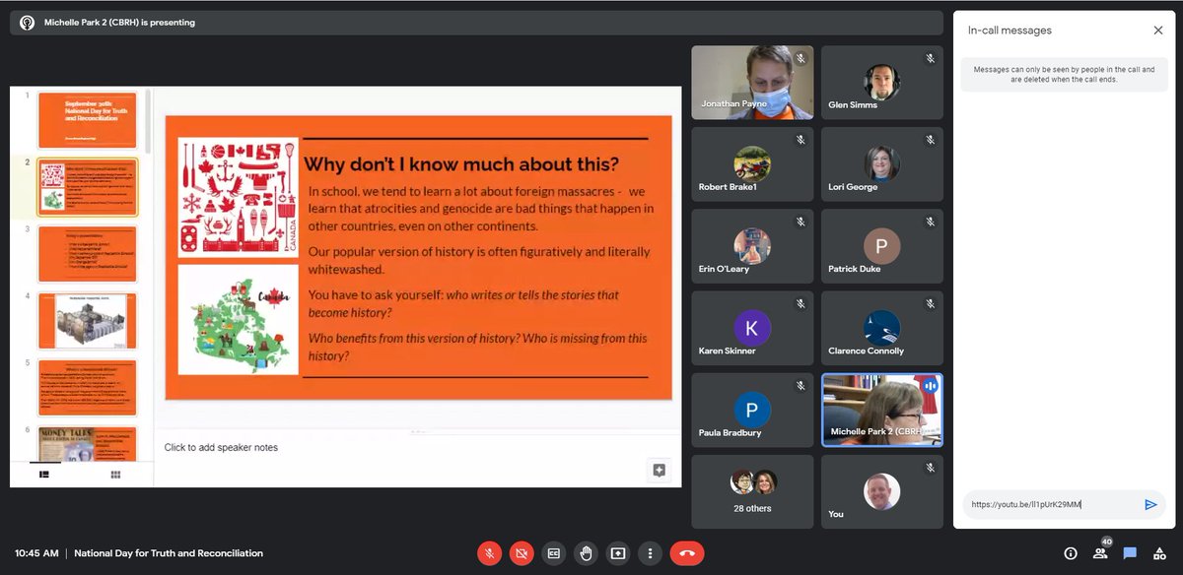Viewport: 1183px width, 575px height.
Task: Click 'National Day for Truth and Reconciliation' meeting title
Action: pyautogui.click(x=169, y=553)
